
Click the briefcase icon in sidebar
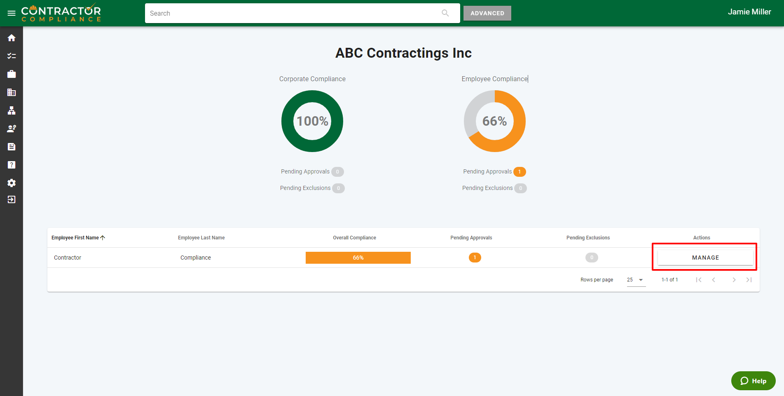coord(12,74)
